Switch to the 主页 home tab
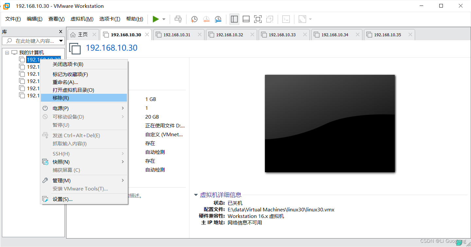This screenshot has height=247, width=471. 83,35
